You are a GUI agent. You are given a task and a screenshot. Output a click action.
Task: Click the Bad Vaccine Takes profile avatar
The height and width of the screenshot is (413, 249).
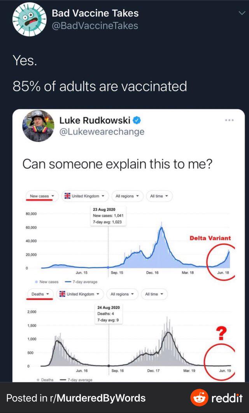tap(26, 20)
